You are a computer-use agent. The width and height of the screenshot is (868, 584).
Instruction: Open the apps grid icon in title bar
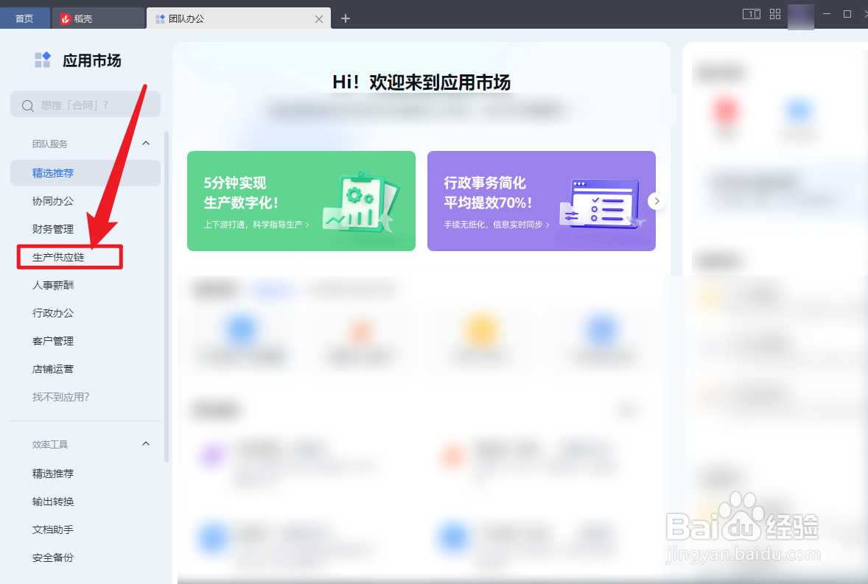click(774, 13)
